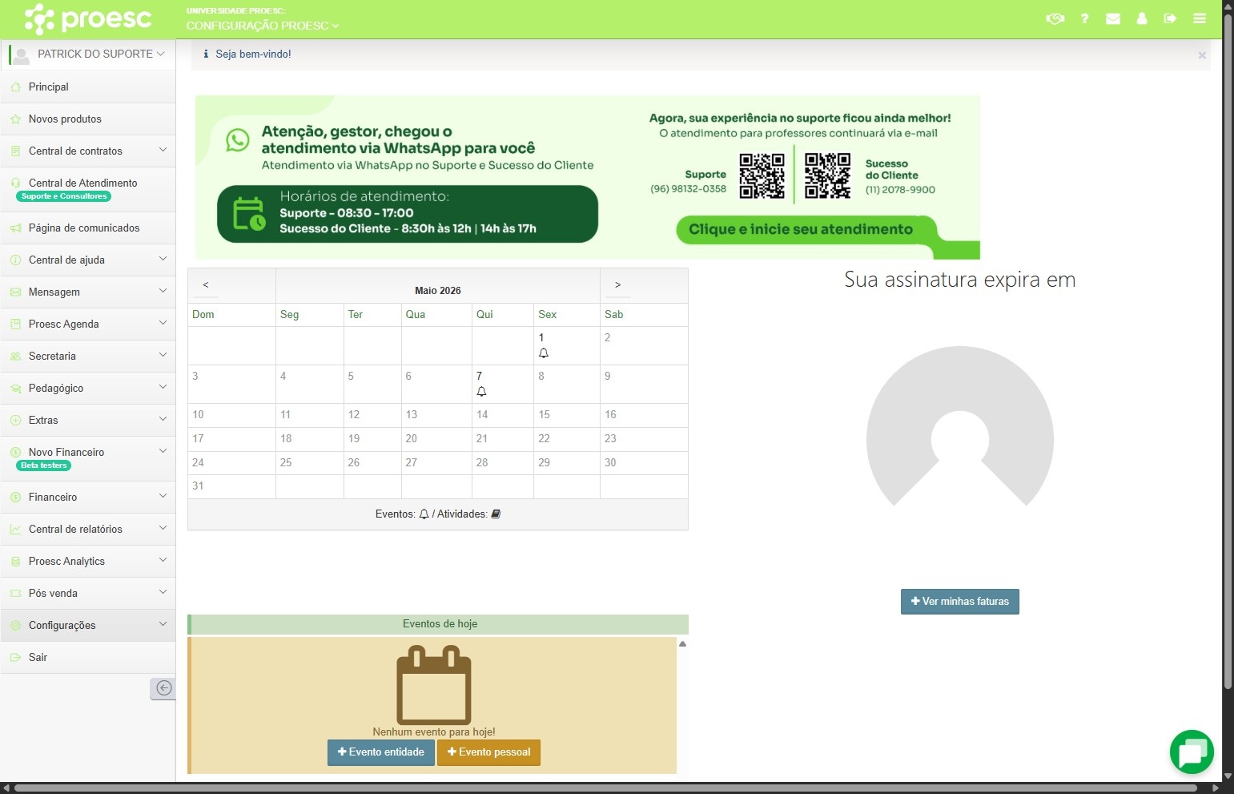Go to the previous month in calendar
The width and height of the screenshot is (1234, 794).
click(x=206, y=285)
